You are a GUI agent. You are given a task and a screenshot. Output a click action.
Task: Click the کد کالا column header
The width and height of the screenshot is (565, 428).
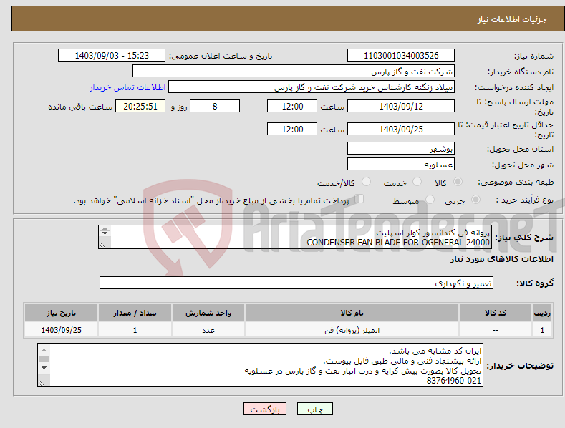pos(496,313)
